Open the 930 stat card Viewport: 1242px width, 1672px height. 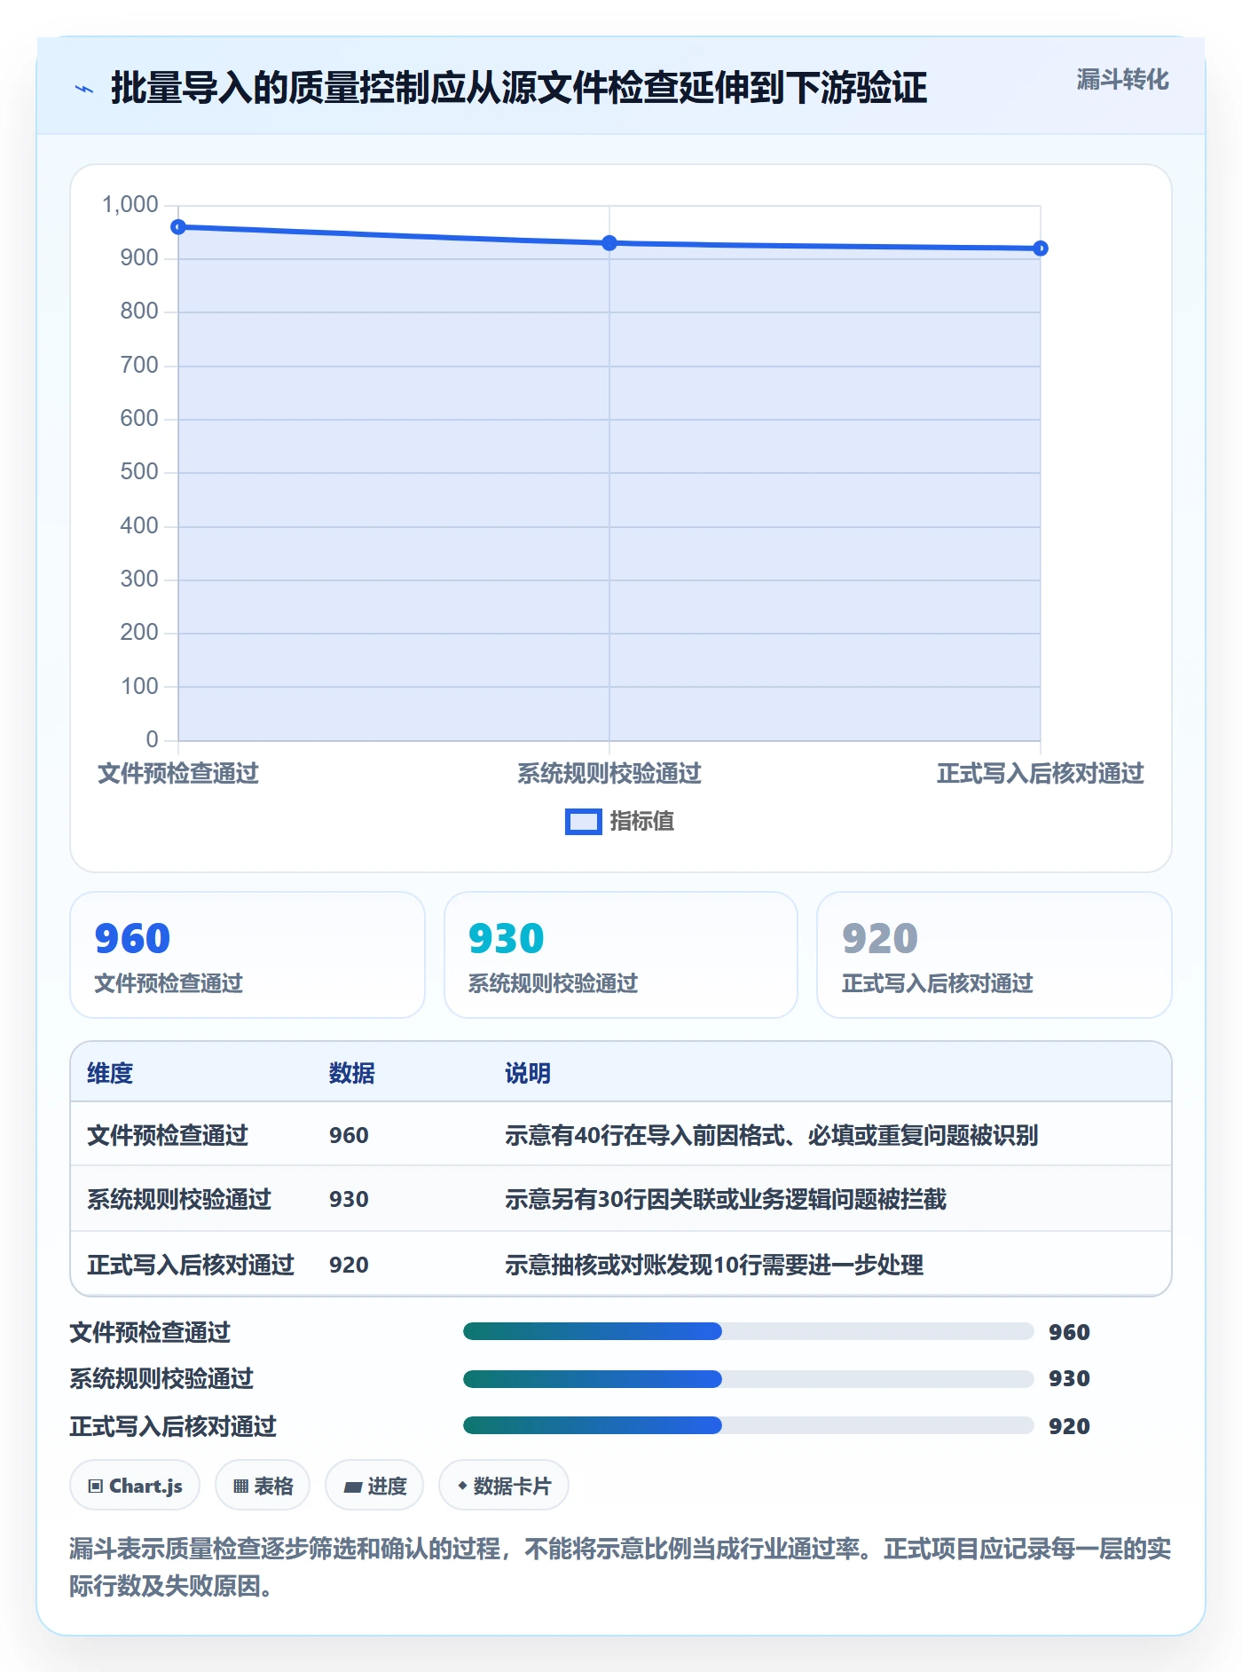tap(621, 955)
